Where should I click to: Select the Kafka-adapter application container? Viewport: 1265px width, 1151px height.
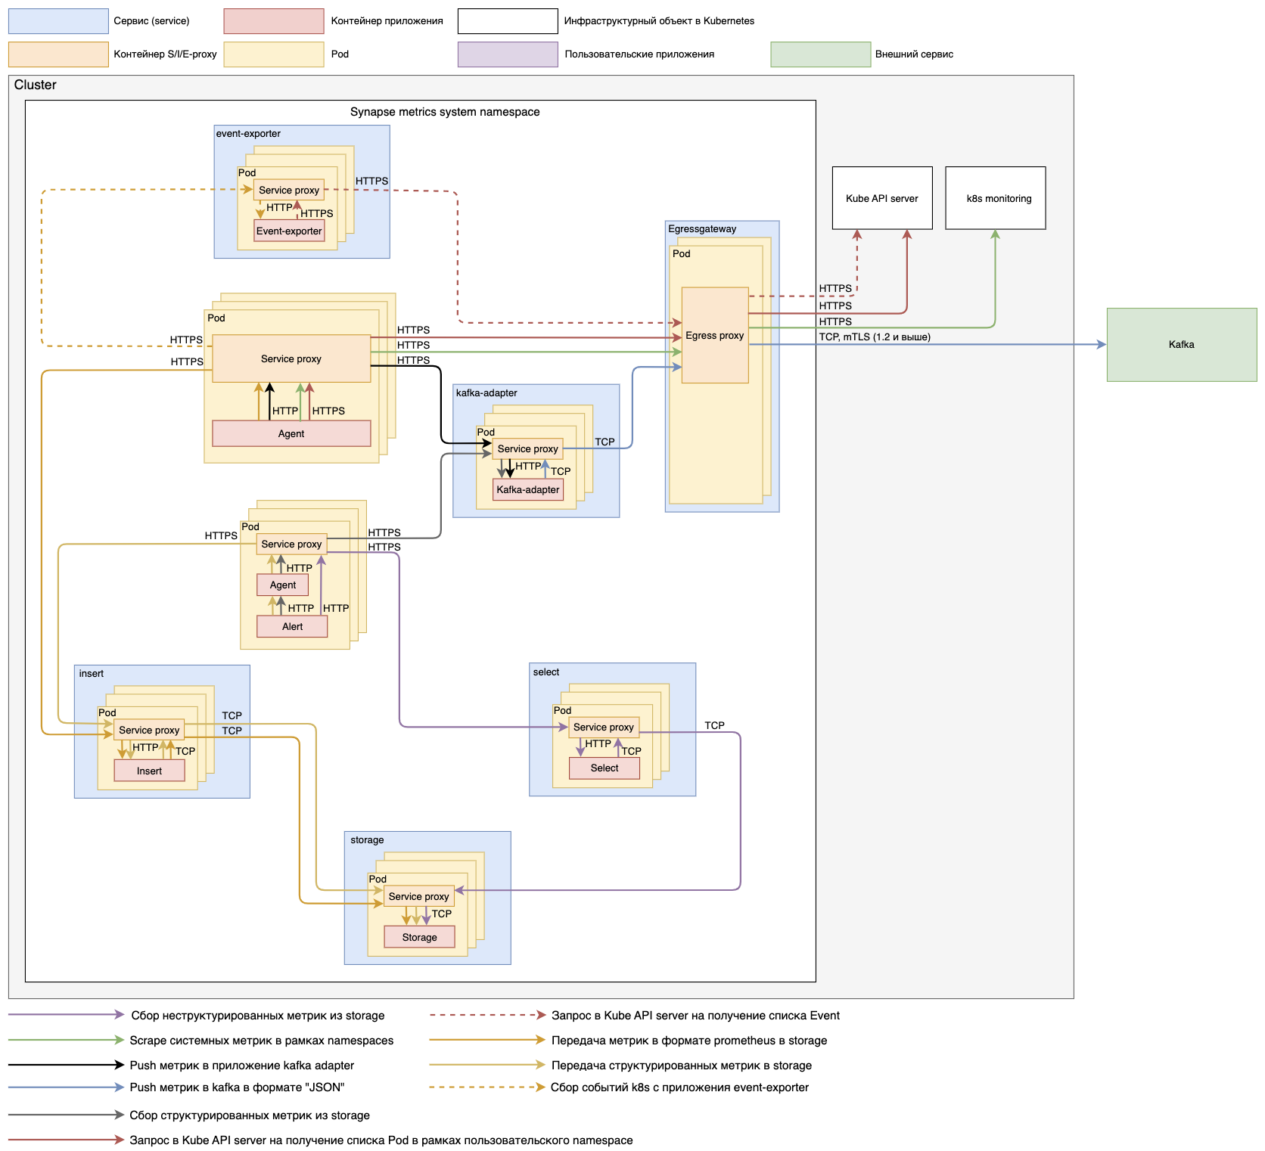pos(527,489)
